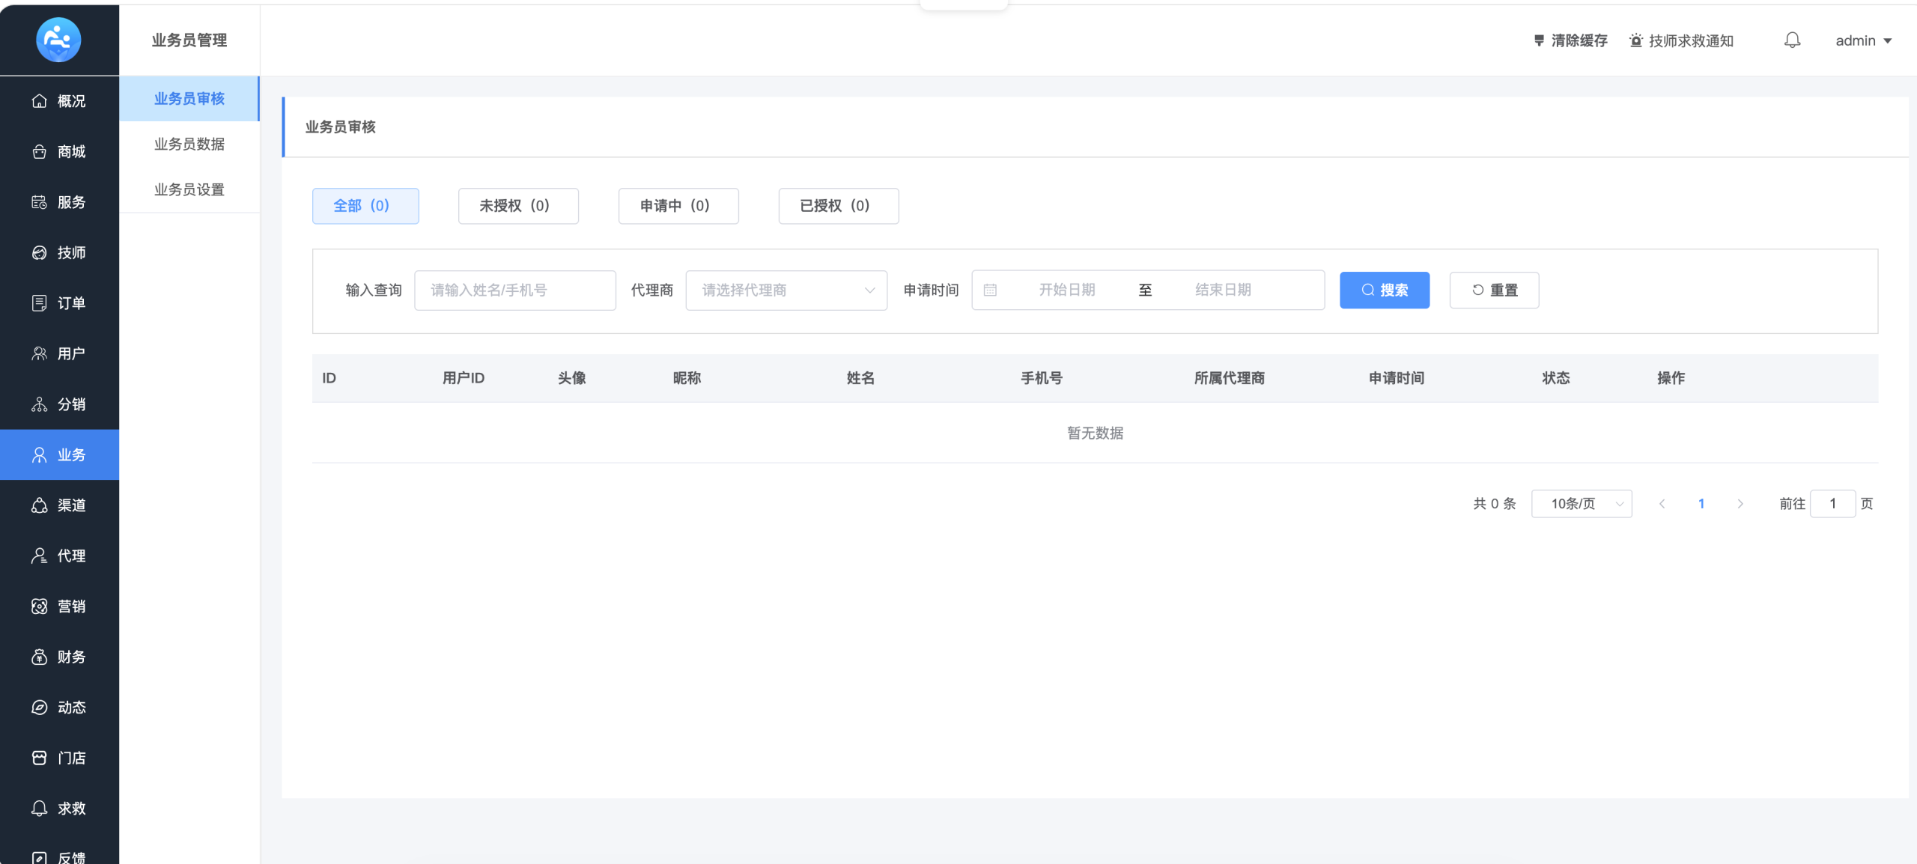Viewport: 1917px width, 864px height.
Task: Open the 财务 finance money-bag icon
Action: [x=40, y=657]
